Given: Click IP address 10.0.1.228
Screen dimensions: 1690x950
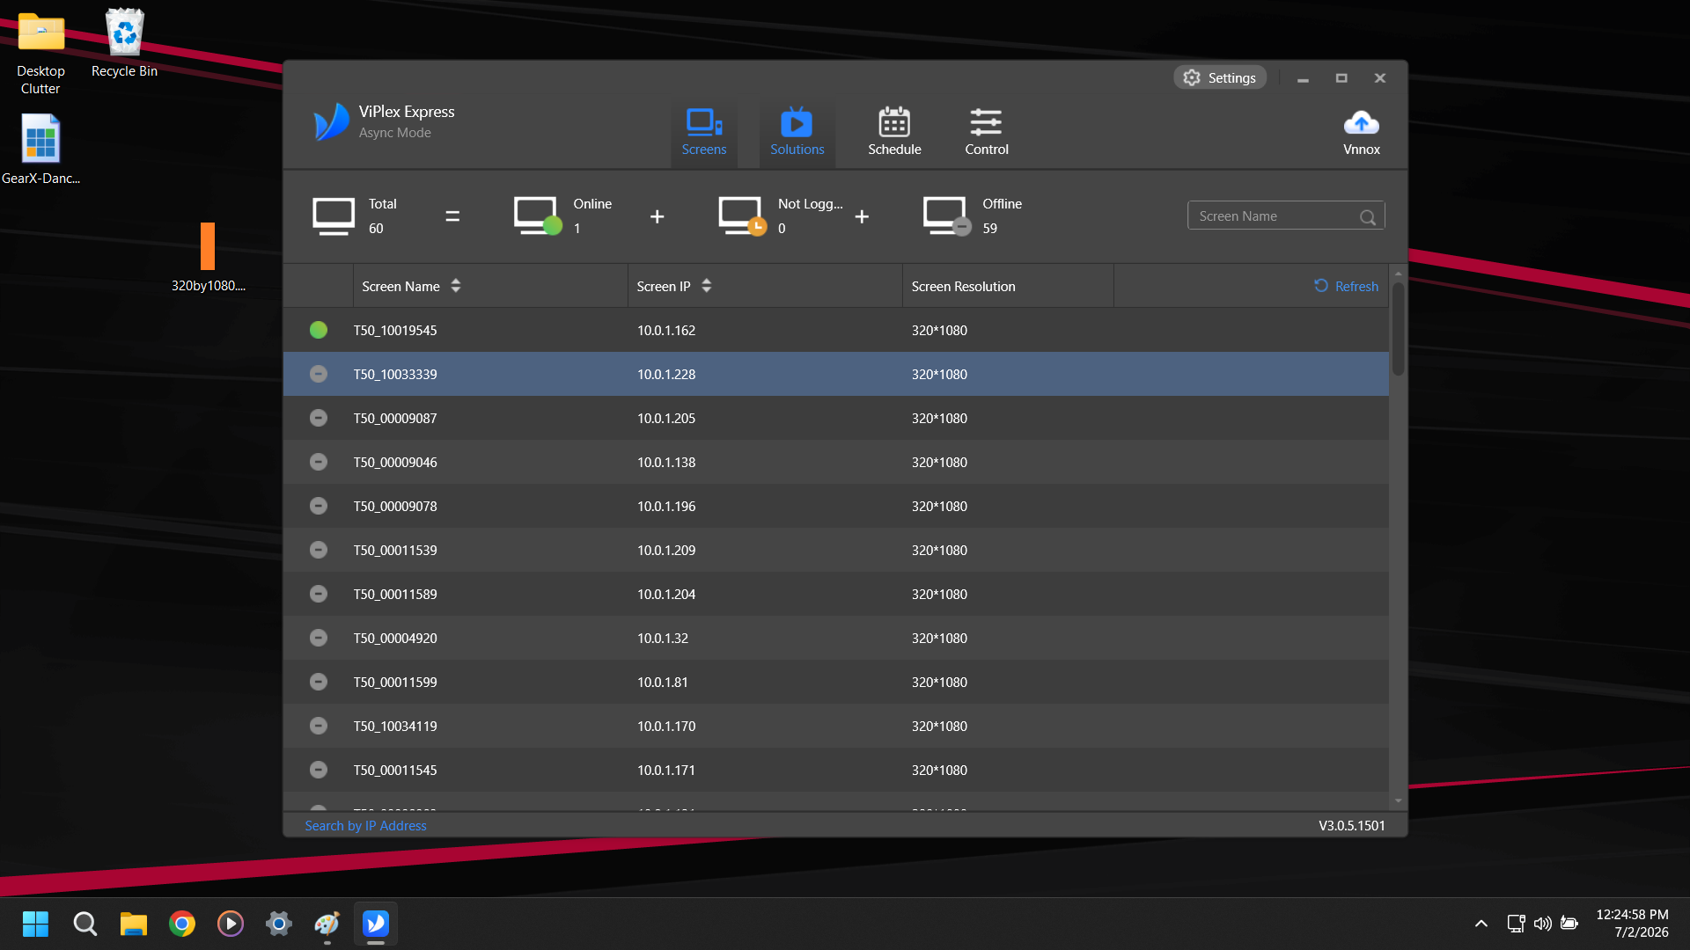Looking at the screenshot, I should [x=666, y=374].
